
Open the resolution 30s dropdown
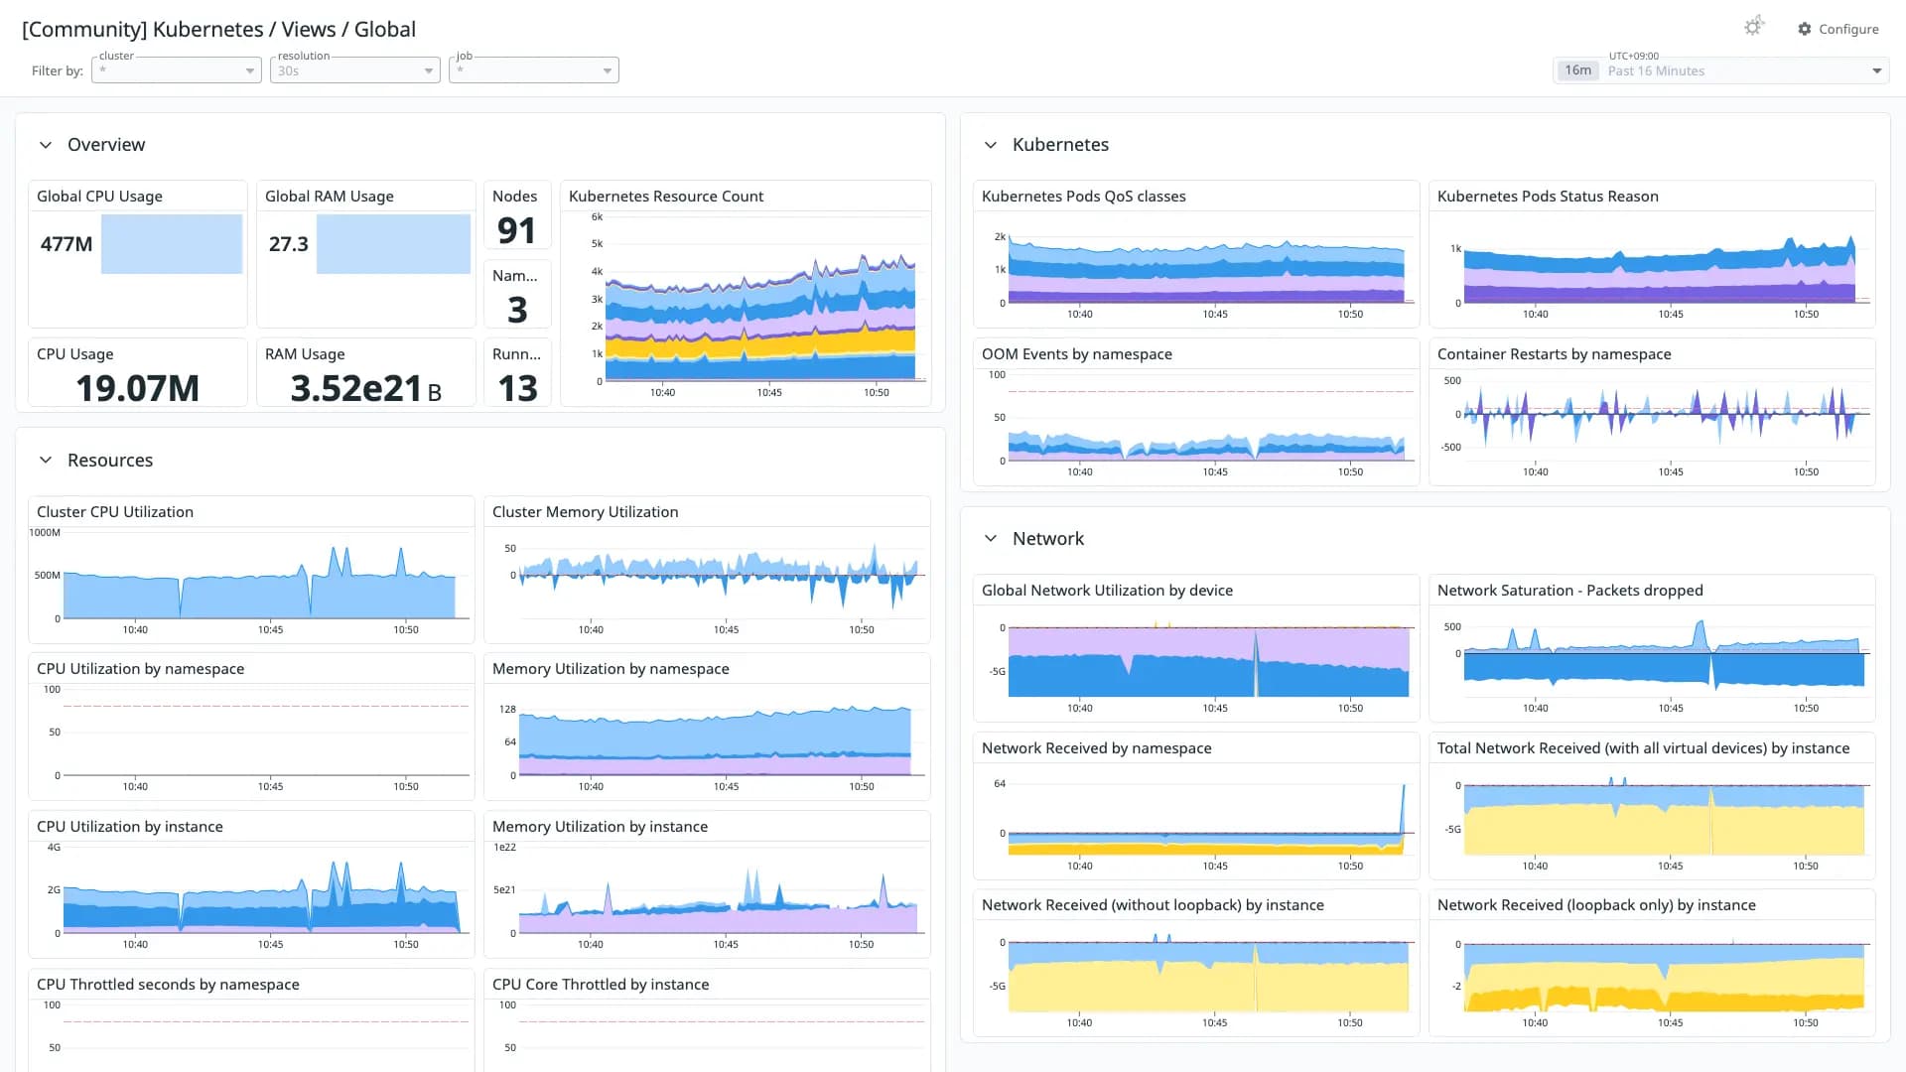coord(355,69)
